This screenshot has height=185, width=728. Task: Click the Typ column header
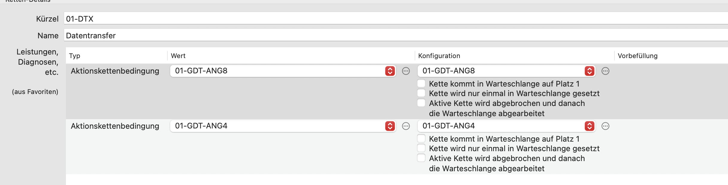75,56
